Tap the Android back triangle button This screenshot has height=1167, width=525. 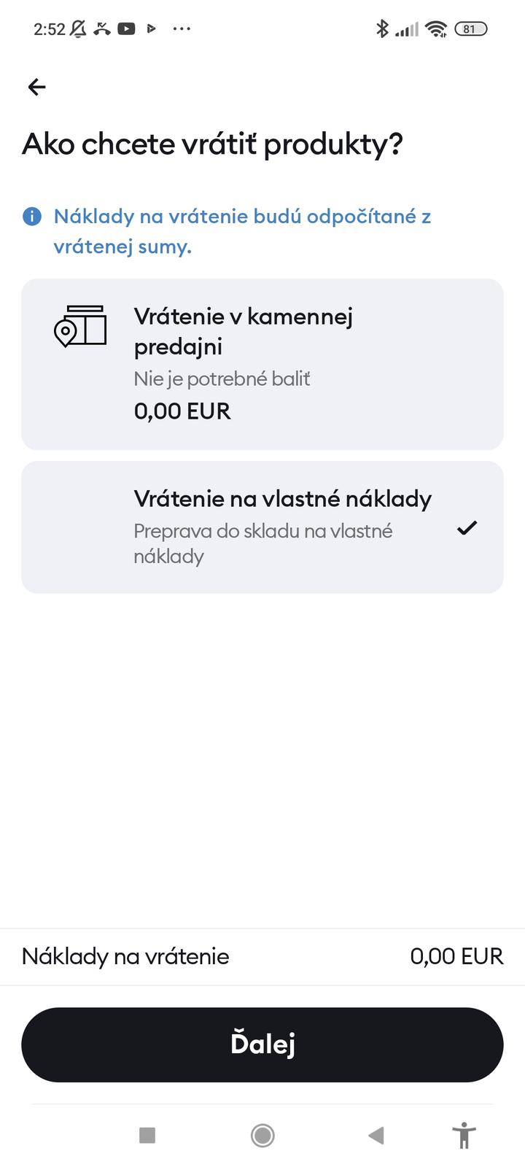click(376, 1135)
